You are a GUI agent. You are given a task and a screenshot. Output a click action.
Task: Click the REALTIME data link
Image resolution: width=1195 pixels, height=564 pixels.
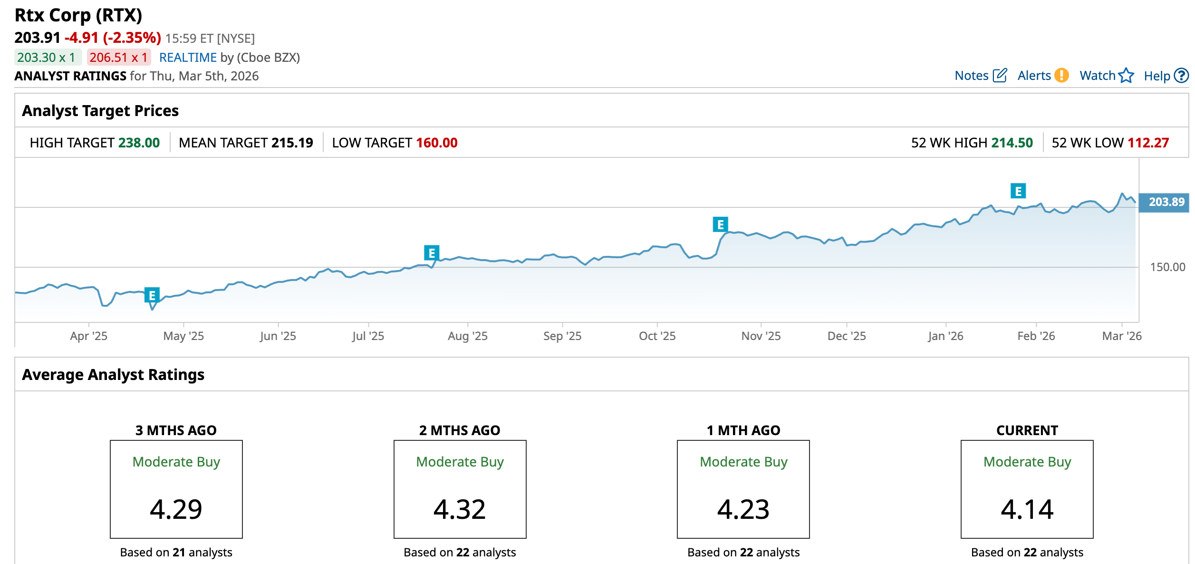(x=188, y=58)
